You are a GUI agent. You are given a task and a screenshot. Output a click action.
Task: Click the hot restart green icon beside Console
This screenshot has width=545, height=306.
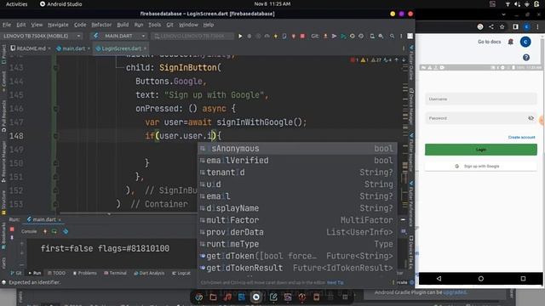point(54,231)
